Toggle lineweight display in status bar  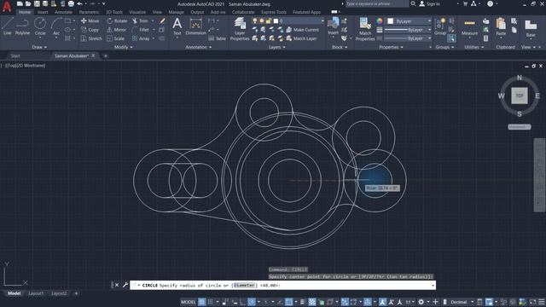(x=303, y=302)
